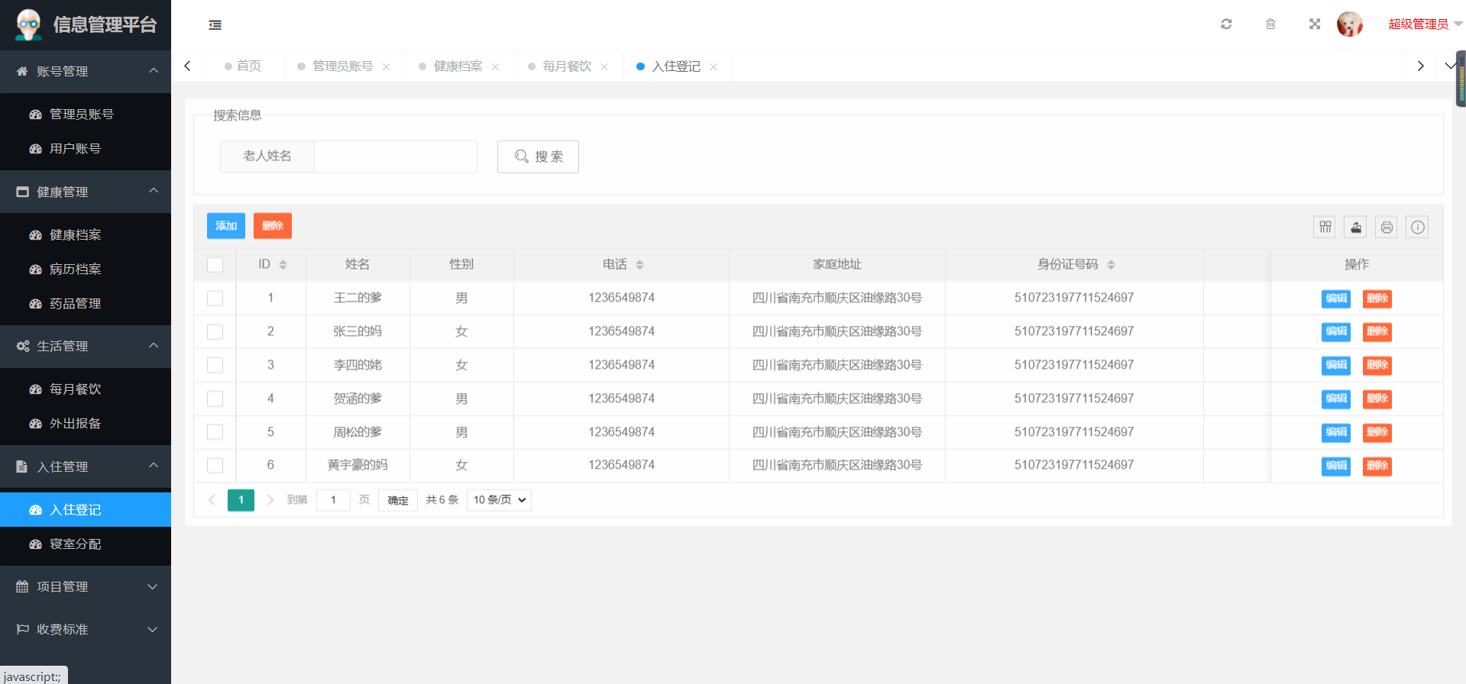Click the refresh icon in top bar
The image size is (1466, 684).
tap(1226, 24)
